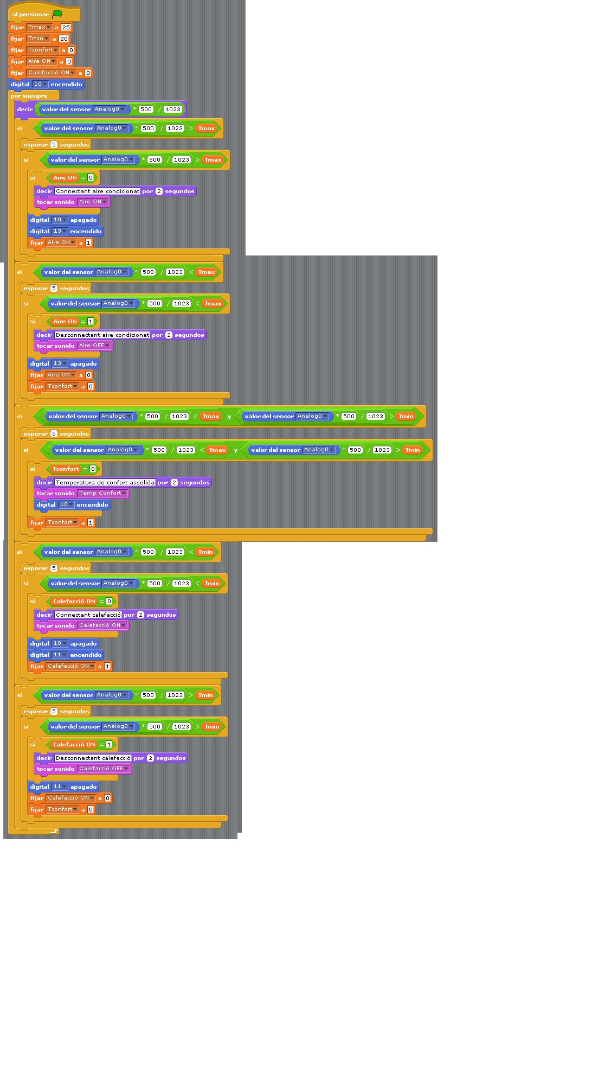Click the 500 multiplier field in the top decir block
Viewport: 592px width, 1074px height.
(x=146, y=109)
